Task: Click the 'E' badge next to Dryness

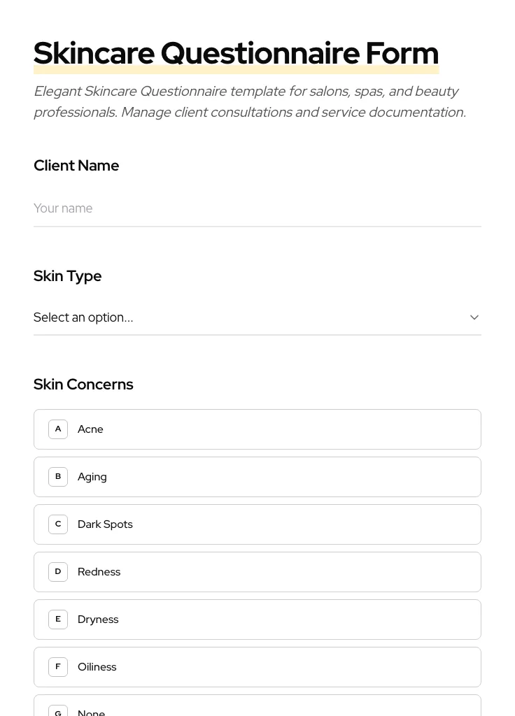Action: [x=58, y=619]
